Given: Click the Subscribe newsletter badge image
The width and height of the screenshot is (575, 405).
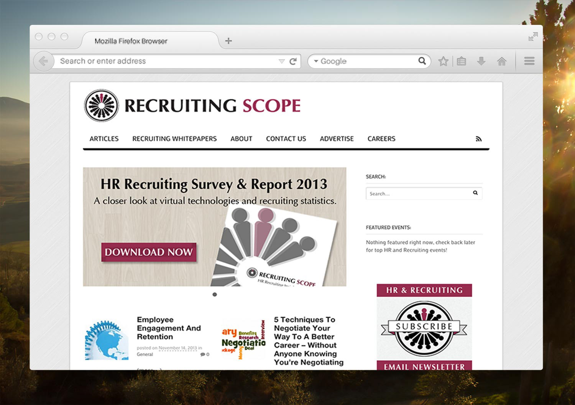Looking at the screenshot, I should click(x=424, y=328).
